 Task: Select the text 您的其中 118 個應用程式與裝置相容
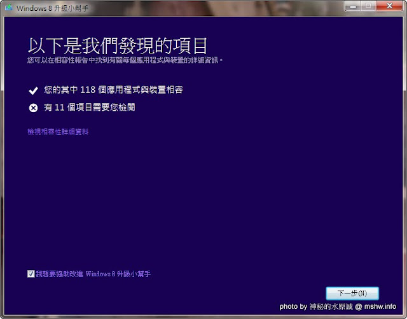[x=113, y=90]
